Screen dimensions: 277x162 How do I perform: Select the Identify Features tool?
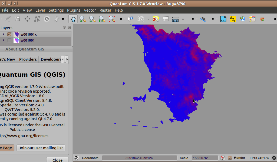[x=130, y=19]
